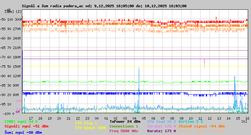Click the 'ETH Plug 1' legend text

(x=86, y=123)
